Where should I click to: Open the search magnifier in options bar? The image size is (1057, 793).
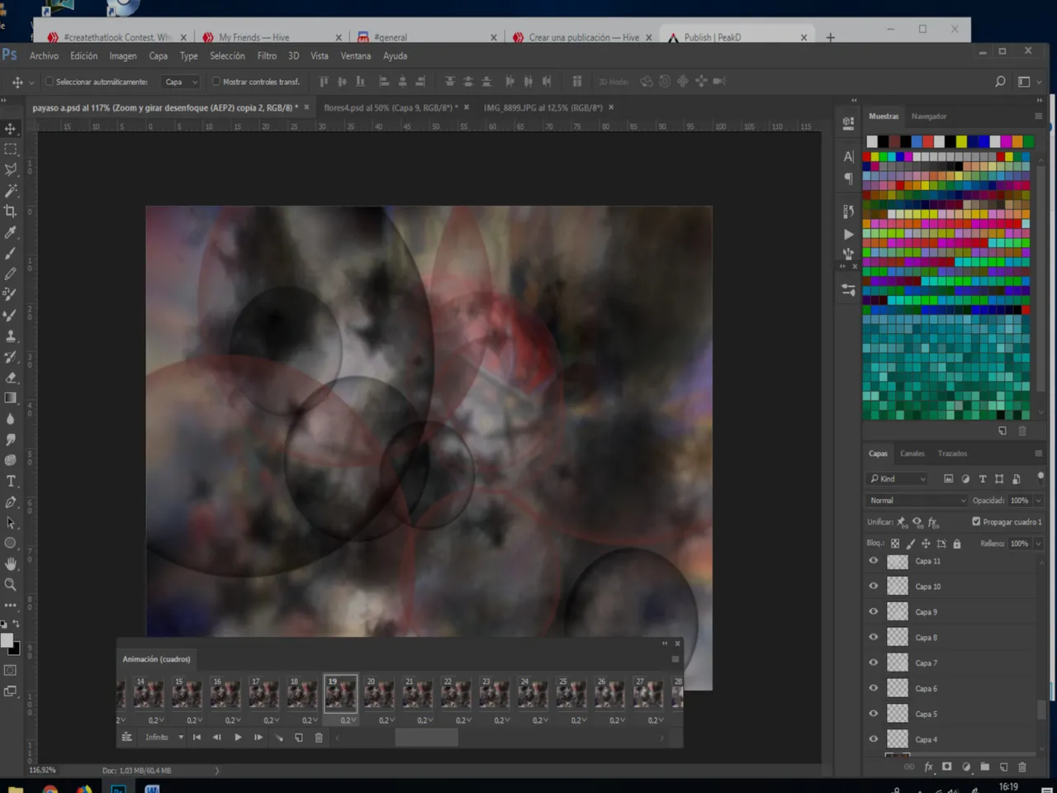click(x=1000, y=81)
